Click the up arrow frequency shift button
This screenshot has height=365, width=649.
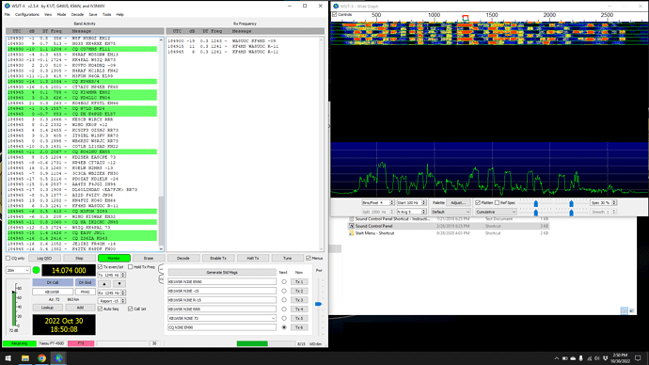(104, 283)
